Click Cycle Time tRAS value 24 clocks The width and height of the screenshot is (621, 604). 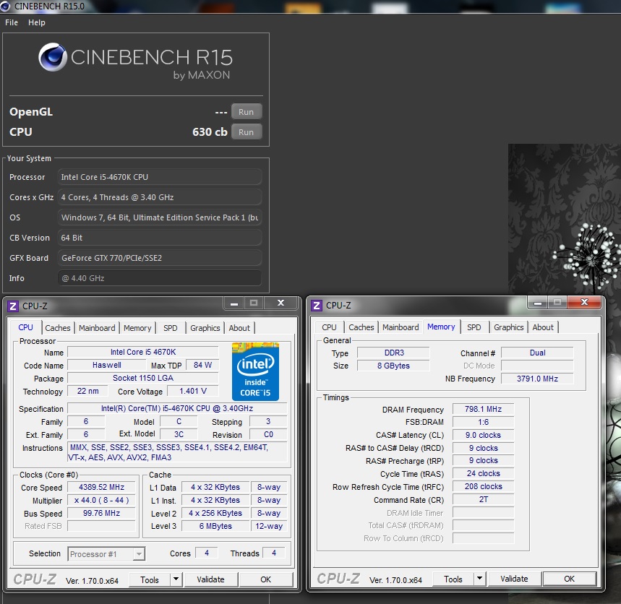(x=483, y=473)
